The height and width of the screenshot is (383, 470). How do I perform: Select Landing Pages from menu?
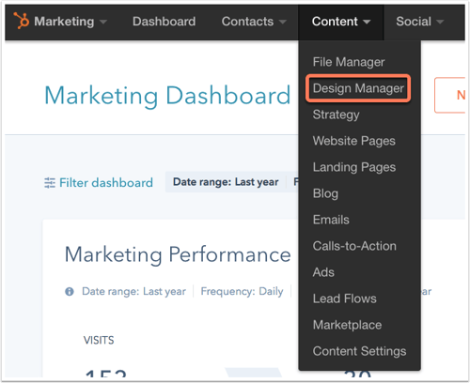click(354, 167)
